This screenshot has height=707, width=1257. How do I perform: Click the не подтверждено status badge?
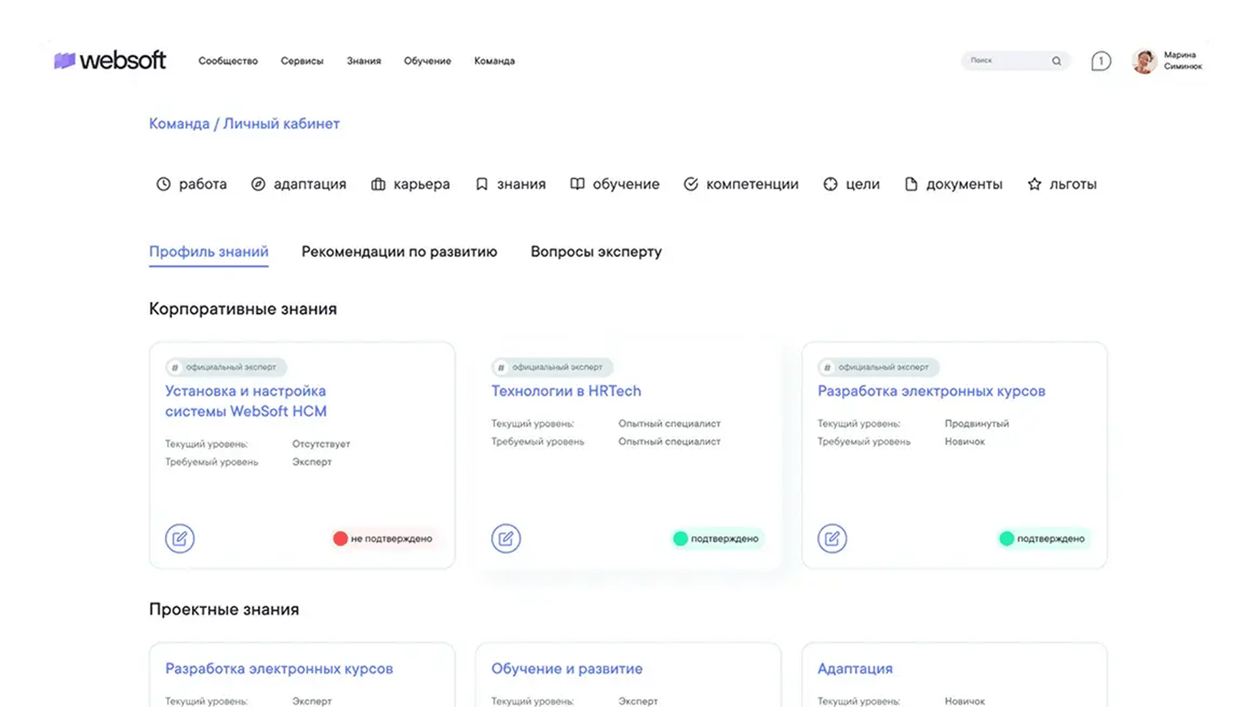[383, 539]
